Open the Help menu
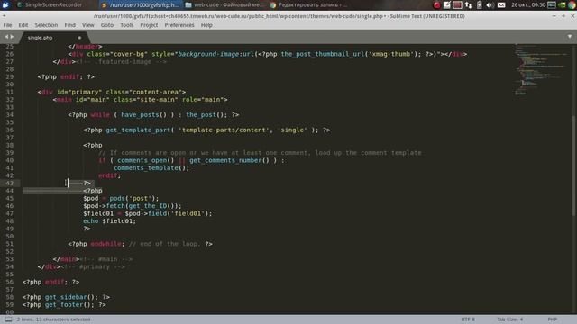Screen dimensions: 577x324 point(206,25)
